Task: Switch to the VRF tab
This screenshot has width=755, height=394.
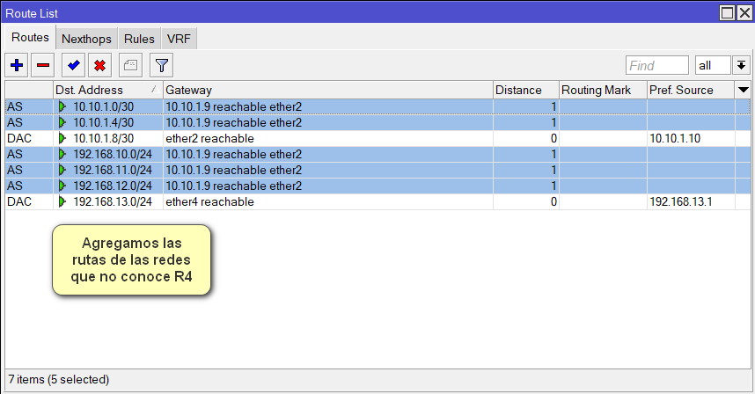Action: coord(179,39)
